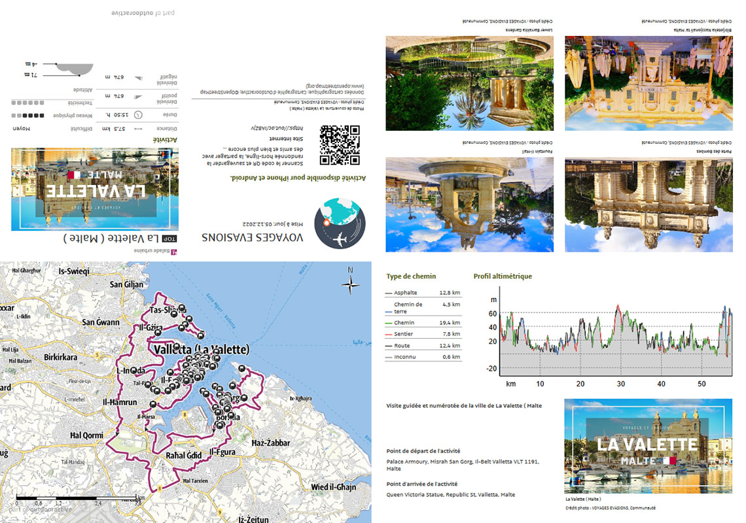Click the 'part of outdooractive' text above the stats
The width and height of the screenshot is (746, 523).
pyautogui.click(x=143, y=13)
